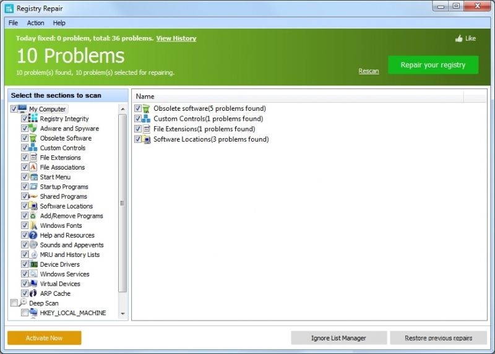Click the thumbs-up Like icon
Screen dimensions: 495x354
click(458, 38)
